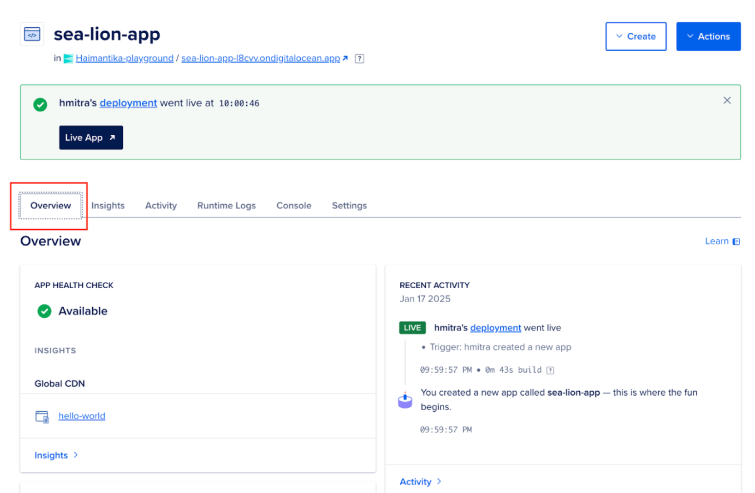Click the RECENT ACTIVITY heading
The image size is (755, 493).
(x=435, y=285)
